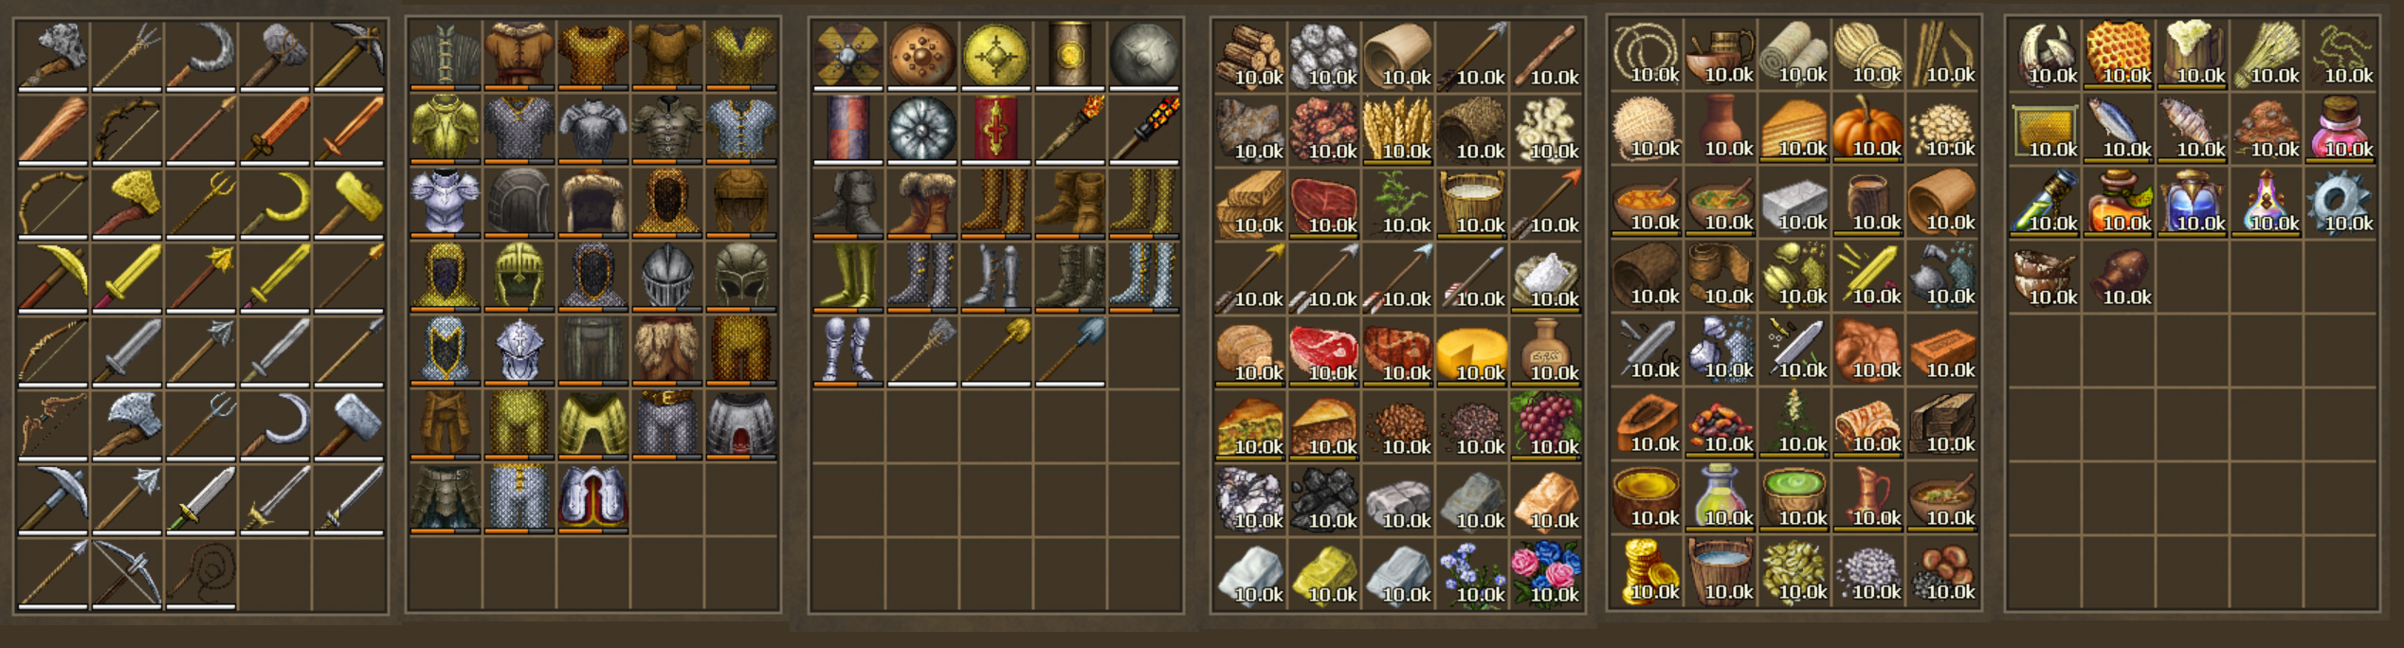Viewport: 2404px width, 648px height.
Task: Click the pink and blue flowers bouquet
Action: pyautogui.click(x=1546, y=573)
